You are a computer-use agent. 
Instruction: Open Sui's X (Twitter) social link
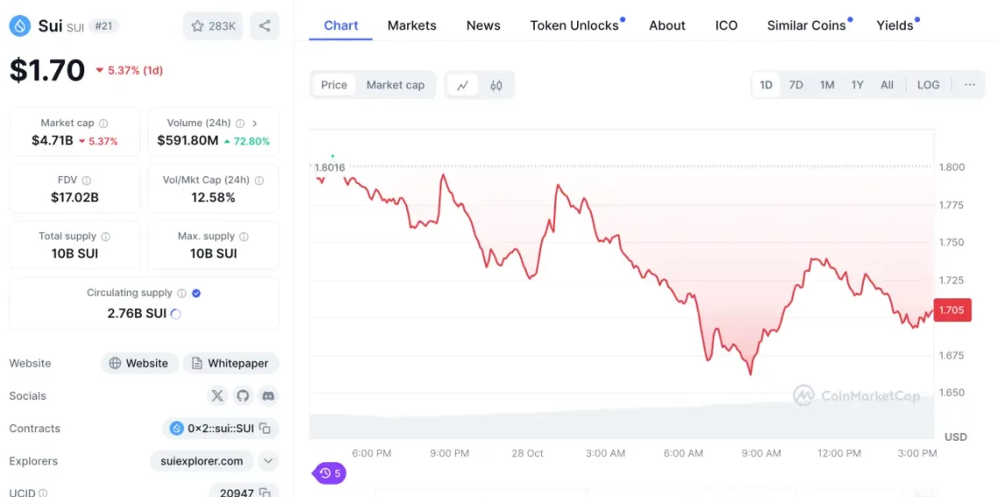click(218, 395)
